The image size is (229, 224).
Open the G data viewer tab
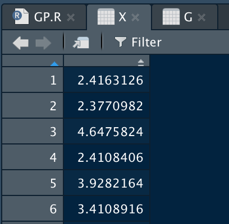click(x=185, y=17)
